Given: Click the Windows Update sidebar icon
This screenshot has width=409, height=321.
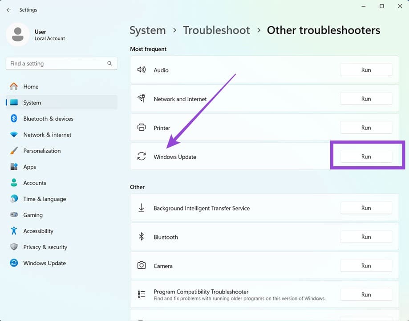Looking at the screenshot, I should point(14,263).
